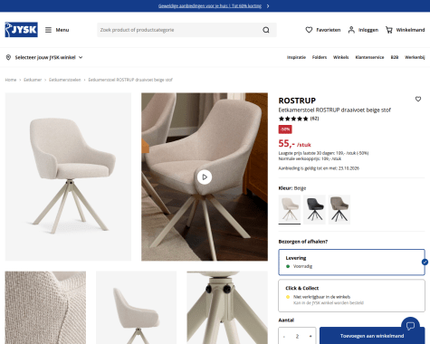Open the Werkenbij menu item
Screen dimensions: 430x344
415,57
